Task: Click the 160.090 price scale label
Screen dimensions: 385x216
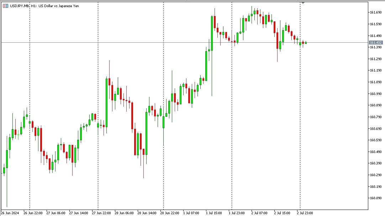Action: coord(376,198)
